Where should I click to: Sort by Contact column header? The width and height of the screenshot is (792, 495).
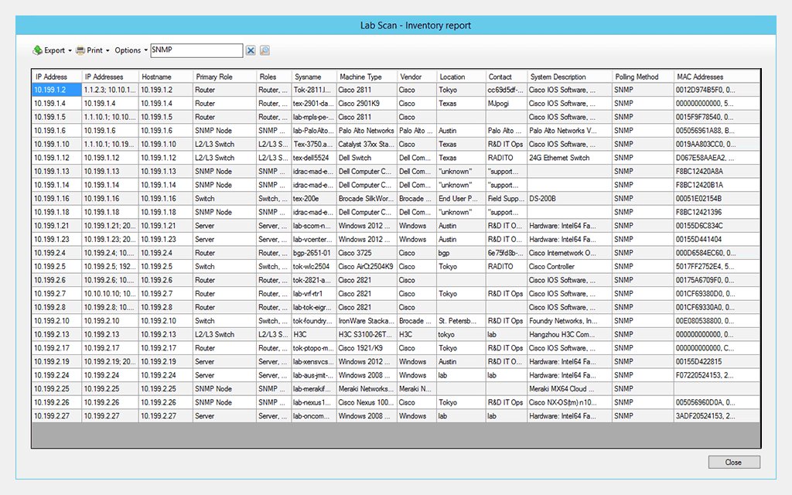point(507,77)
